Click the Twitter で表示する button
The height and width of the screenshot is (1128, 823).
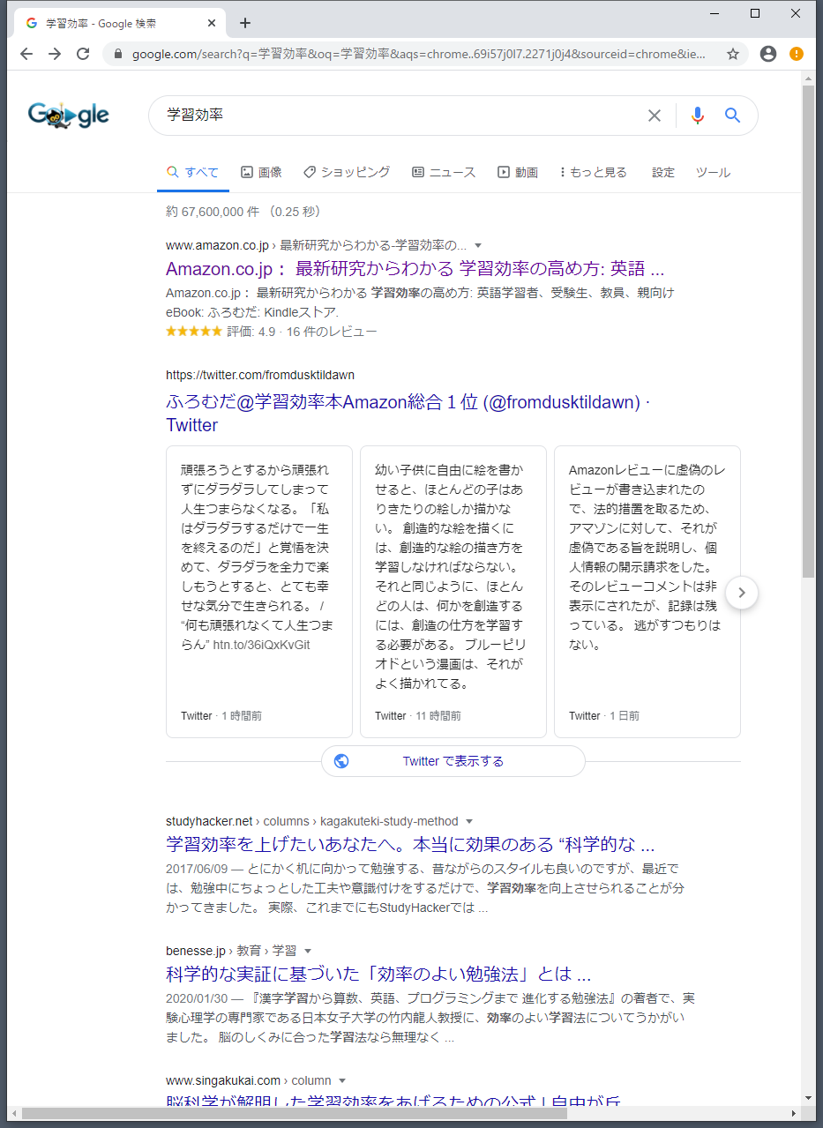tap(453, 761)
